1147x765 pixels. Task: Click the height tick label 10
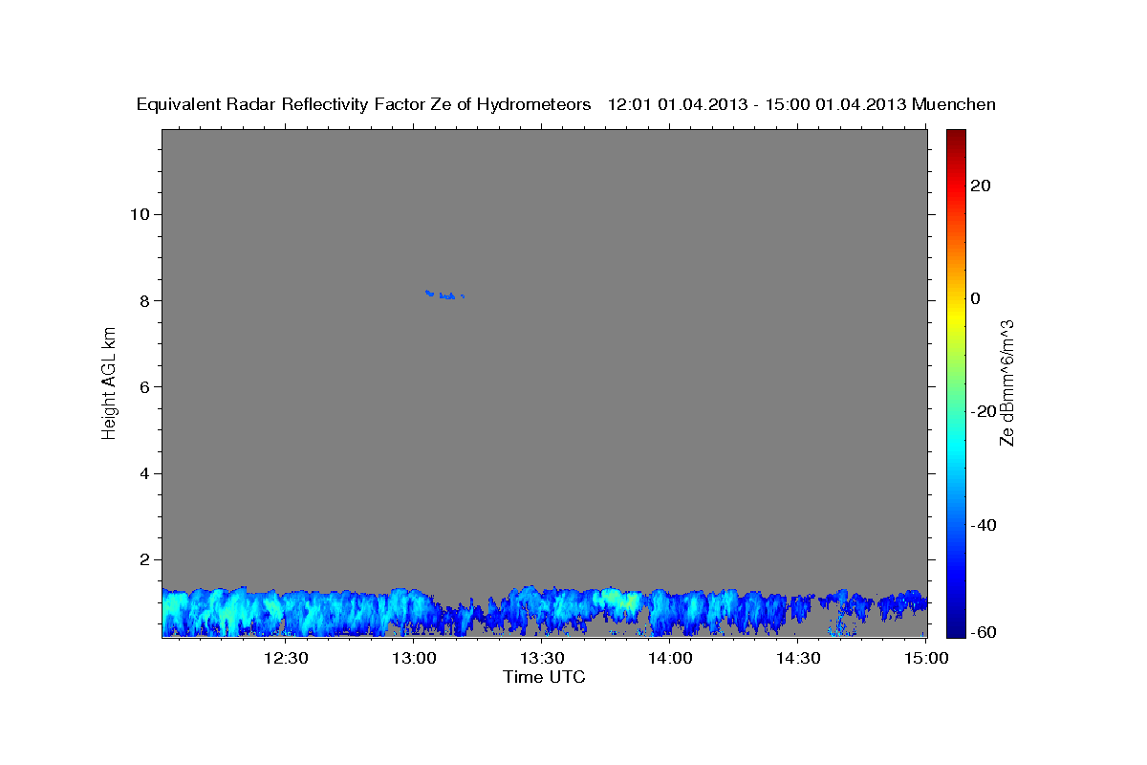(139, 214)
